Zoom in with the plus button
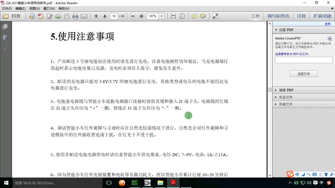335x188 pixels. (141, 16)
